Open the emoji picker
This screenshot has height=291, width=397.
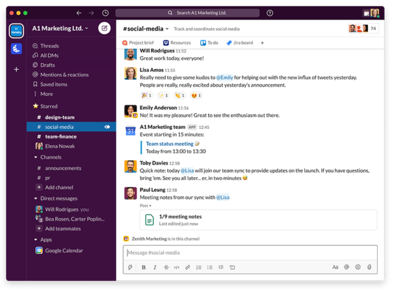358,267
